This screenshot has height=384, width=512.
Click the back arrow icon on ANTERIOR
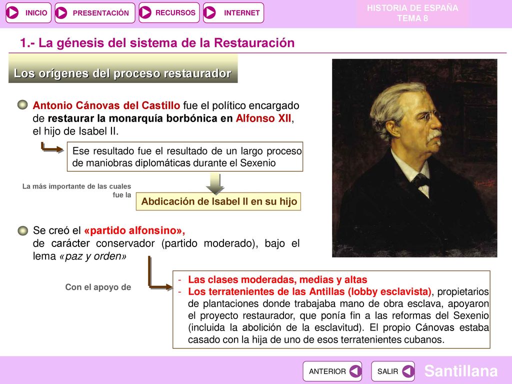355,371
